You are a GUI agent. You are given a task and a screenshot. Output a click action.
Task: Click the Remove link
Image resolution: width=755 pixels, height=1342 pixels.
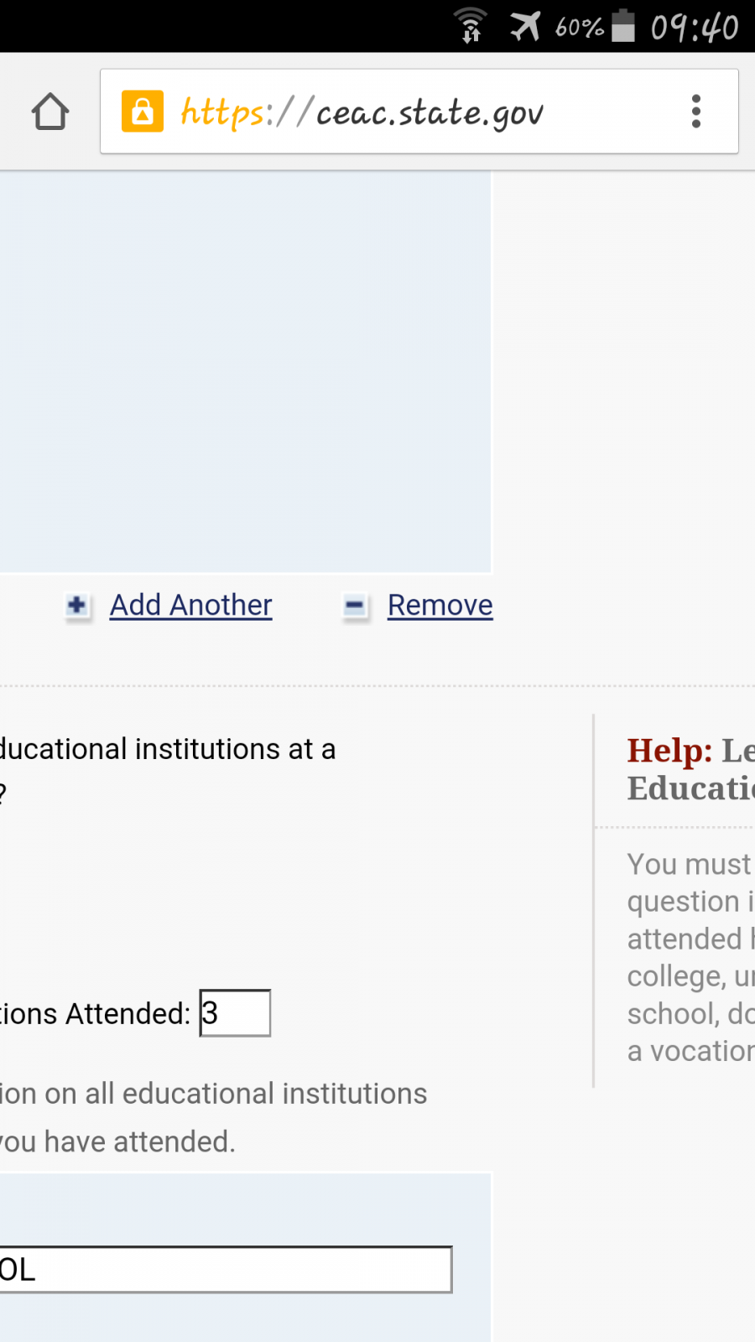(440, 605)
